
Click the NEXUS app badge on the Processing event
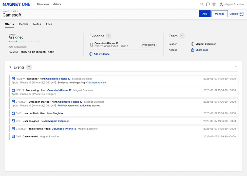click(13, 90)
